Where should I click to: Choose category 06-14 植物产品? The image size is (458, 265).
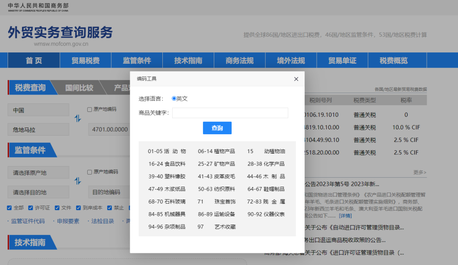216,151
